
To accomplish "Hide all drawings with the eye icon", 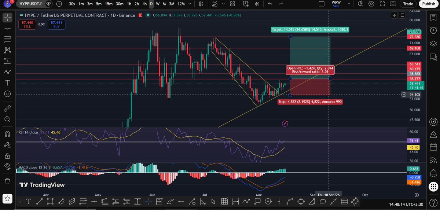I will (7, 166).
